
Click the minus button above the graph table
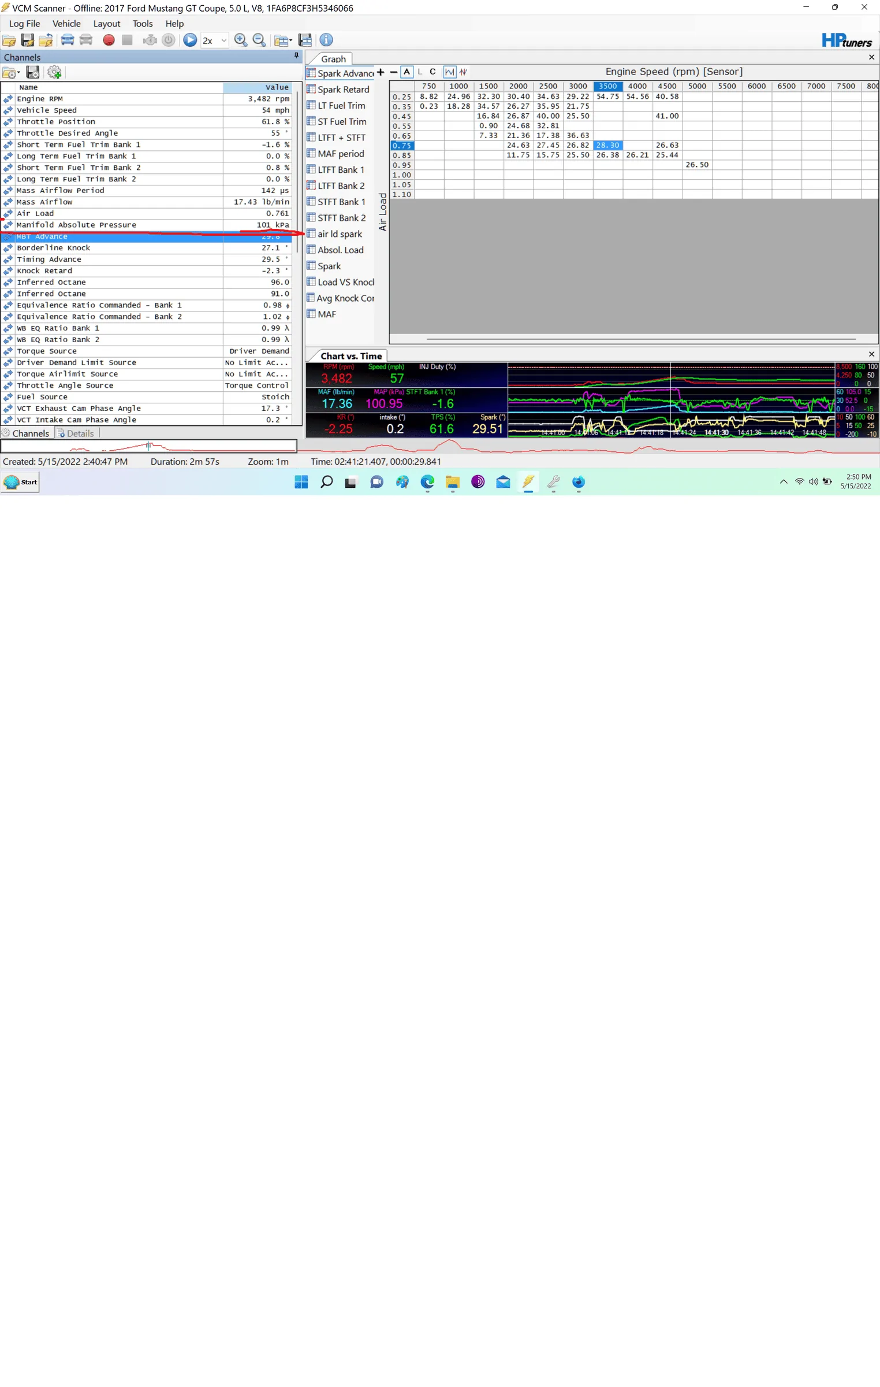[x=394, y=72]
